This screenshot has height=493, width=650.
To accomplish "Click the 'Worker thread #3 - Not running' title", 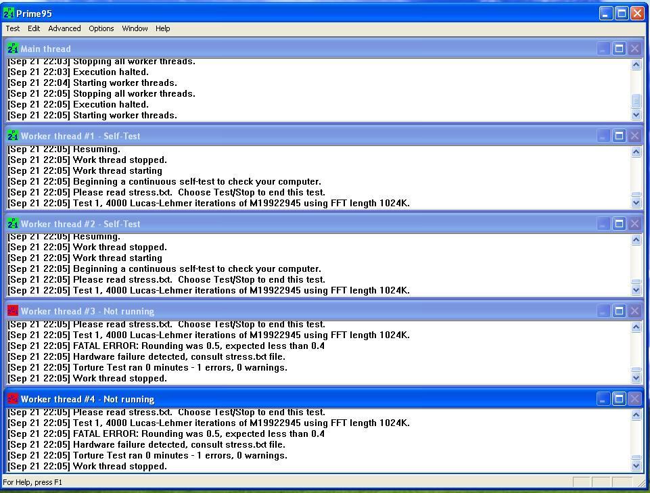I will click(87, 311).
